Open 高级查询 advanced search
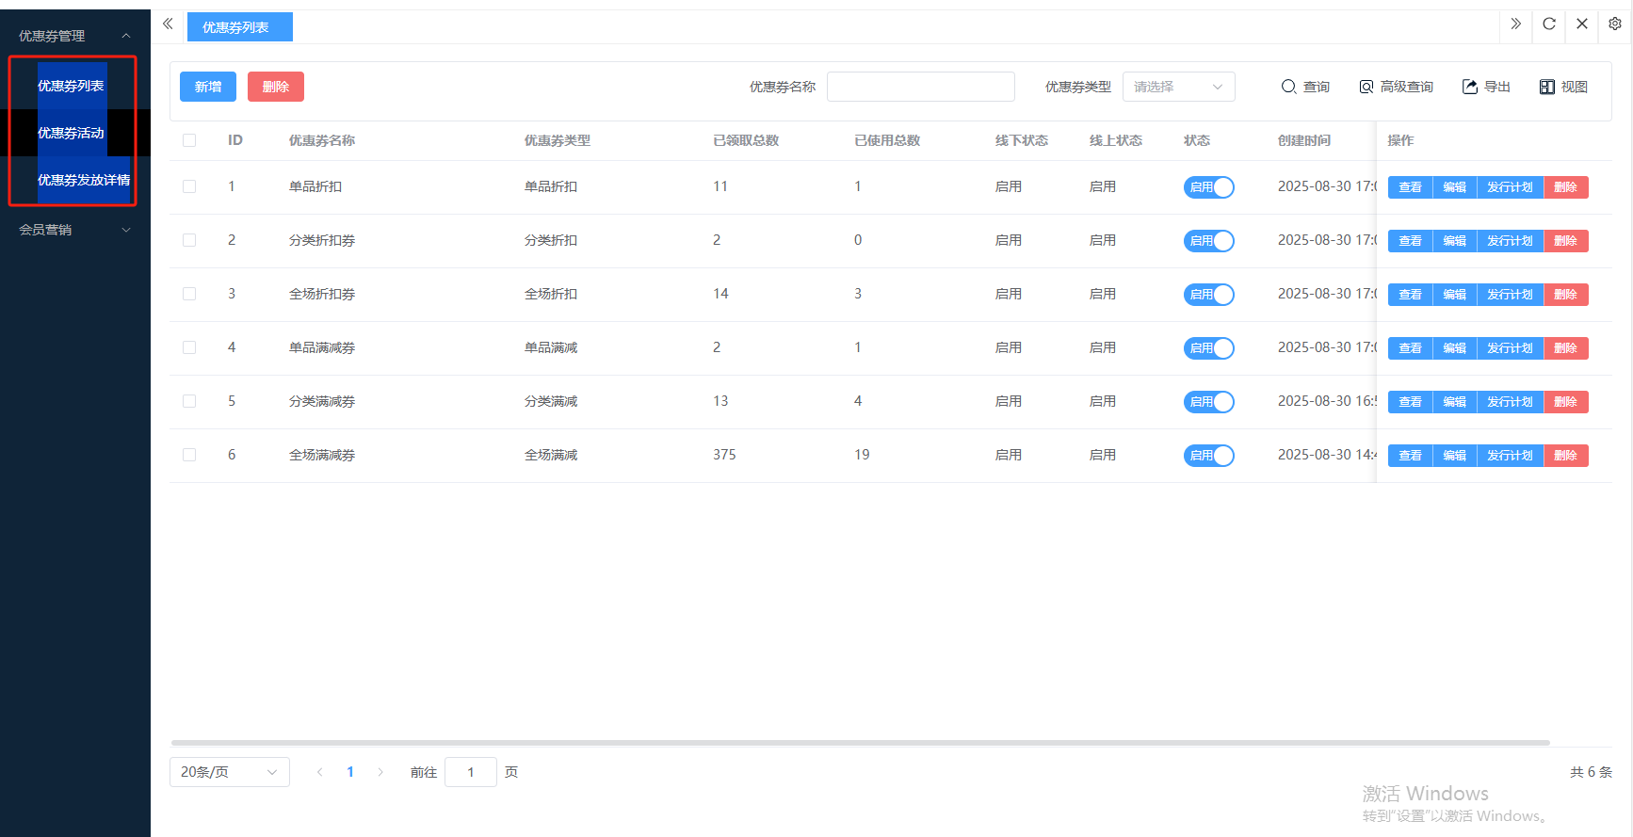Image resolution: width=1633 pixels, height=837 pixels. (x=1396, y=87)
